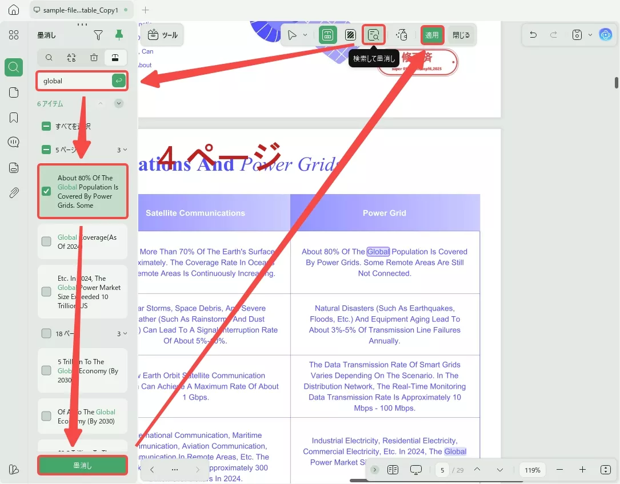This screenshot has width=620, height=484.
Task: Go to previous search result arrow
Action: tap(101, 103)
